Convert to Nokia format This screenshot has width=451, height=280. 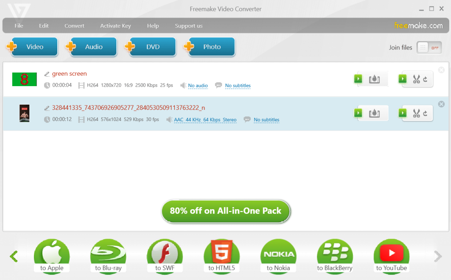click(x=278, y=256)
